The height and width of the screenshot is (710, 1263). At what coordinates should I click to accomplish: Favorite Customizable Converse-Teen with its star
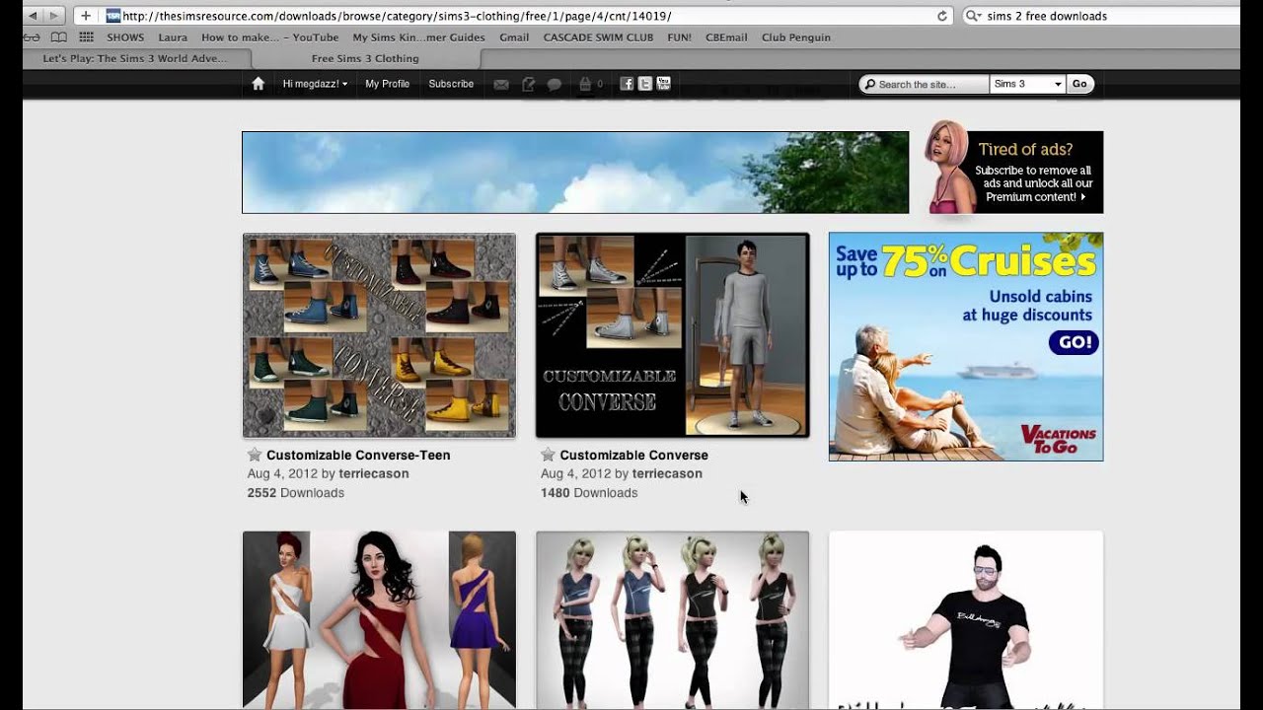[255, 455]
